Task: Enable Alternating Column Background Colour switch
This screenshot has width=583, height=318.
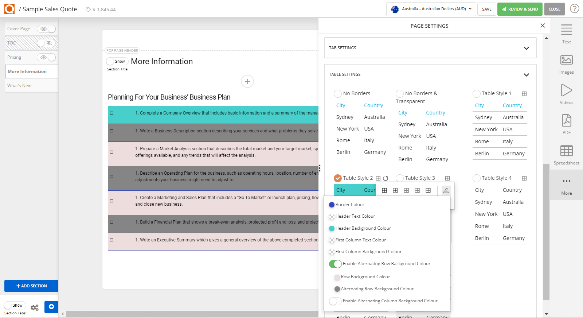Action: point(335,301)
